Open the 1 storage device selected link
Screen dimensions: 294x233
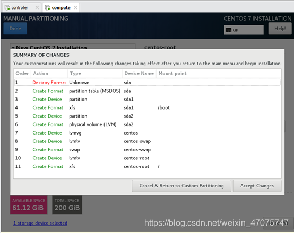pos(40,223)
